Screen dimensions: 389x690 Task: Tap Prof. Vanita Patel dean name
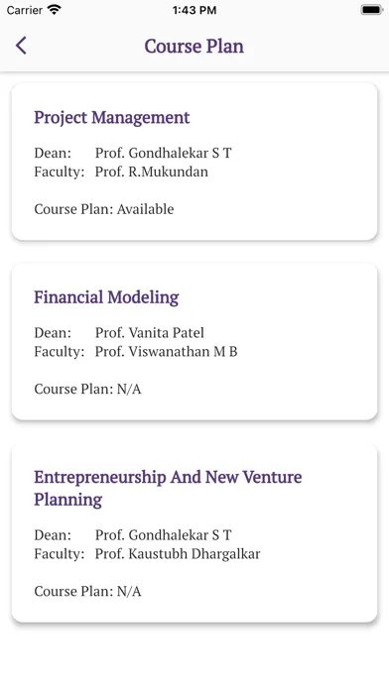pyautogui.click(x=150, y=333)
